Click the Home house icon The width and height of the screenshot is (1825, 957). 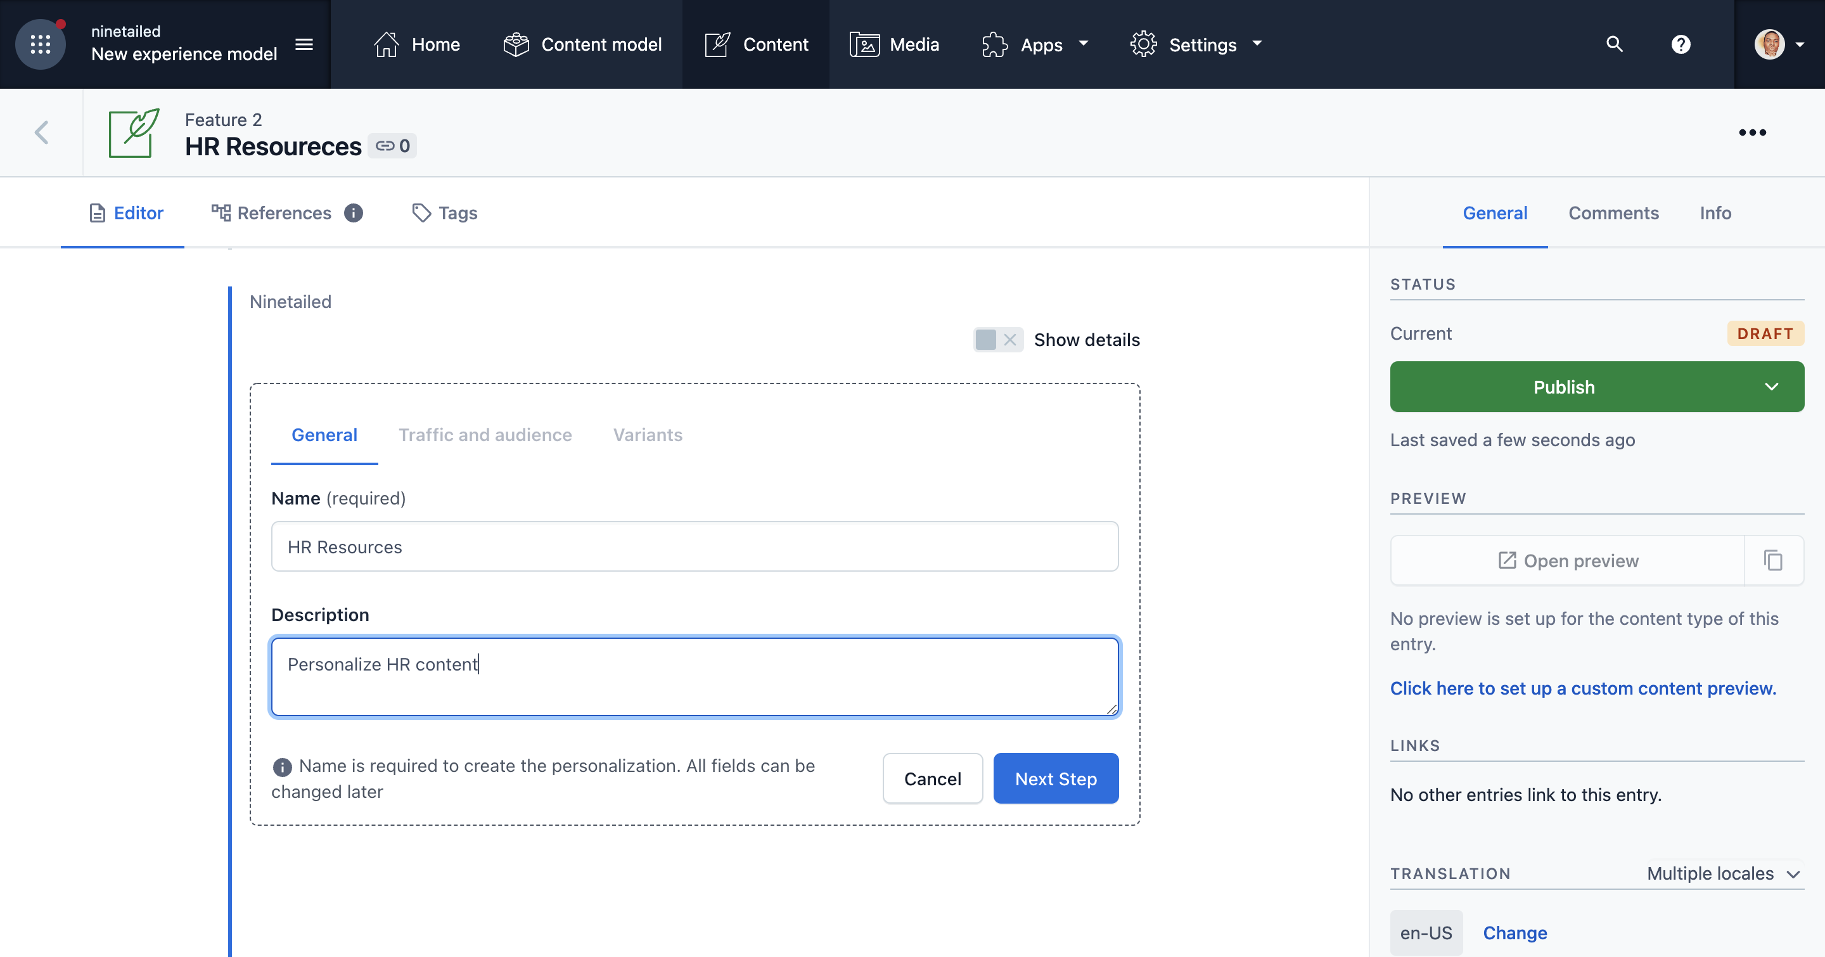[386, 44]
